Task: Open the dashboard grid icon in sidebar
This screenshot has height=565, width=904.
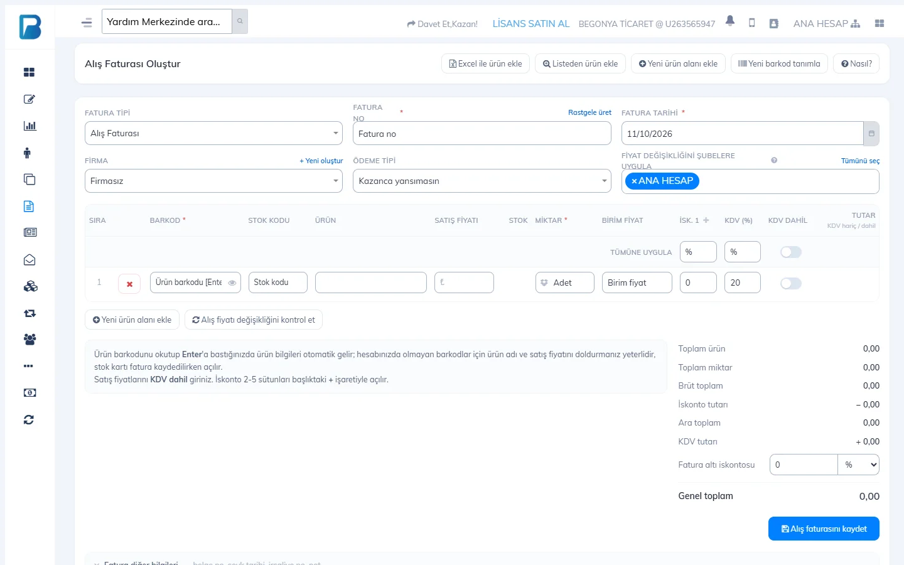Action: (29, 72)
